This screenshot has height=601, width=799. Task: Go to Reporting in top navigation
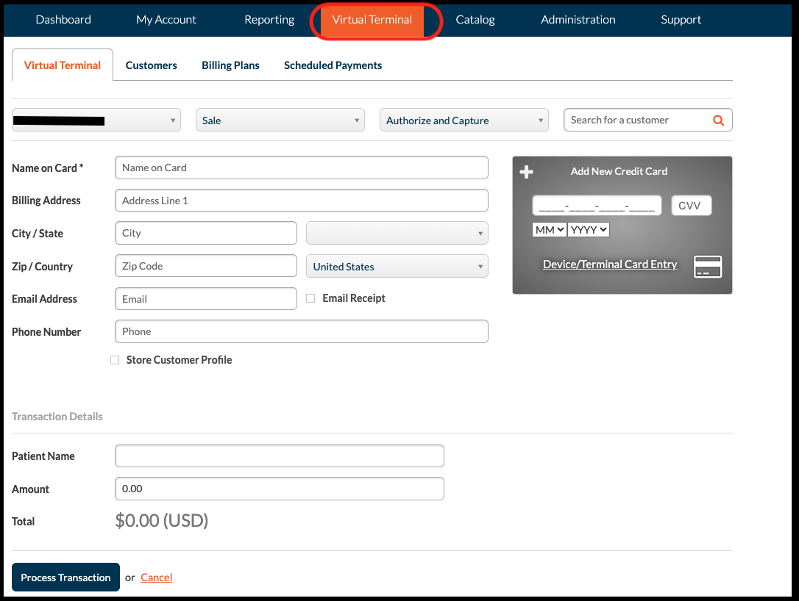point(269,20)
